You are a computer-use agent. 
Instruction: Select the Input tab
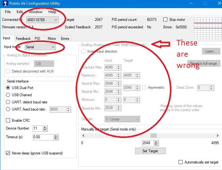point(7,38)
